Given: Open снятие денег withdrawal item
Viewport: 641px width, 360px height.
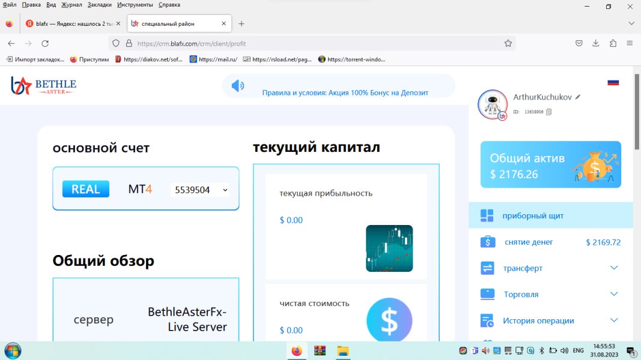Looking at the screenshot, I should coord(529,242).
